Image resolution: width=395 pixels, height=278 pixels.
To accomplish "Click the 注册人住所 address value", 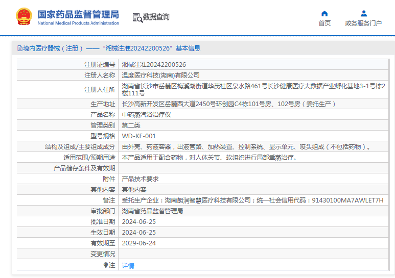I will [253, 89].
